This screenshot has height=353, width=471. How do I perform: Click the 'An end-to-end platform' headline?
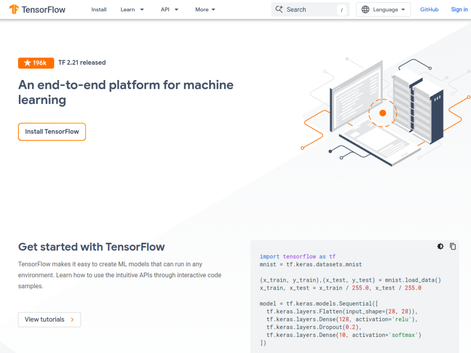coord(126,92)
